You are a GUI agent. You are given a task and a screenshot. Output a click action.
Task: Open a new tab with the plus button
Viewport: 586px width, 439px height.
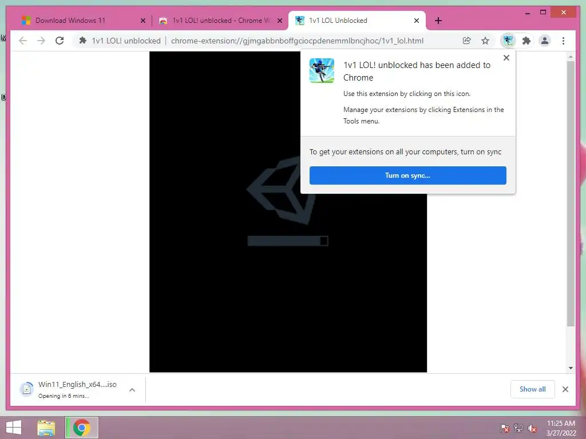(438, 21)
